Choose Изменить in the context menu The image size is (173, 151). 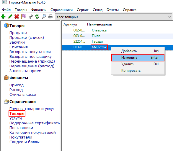138,58
